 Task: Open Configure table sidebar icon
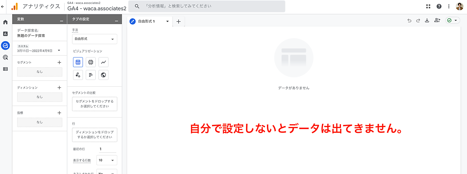click(5, 69)
